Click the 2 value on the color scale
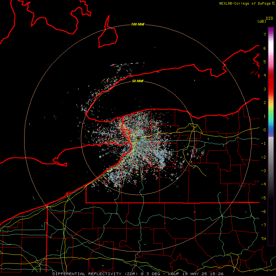The height and width of the screenshot is (276, 276). tap(265, 103)
